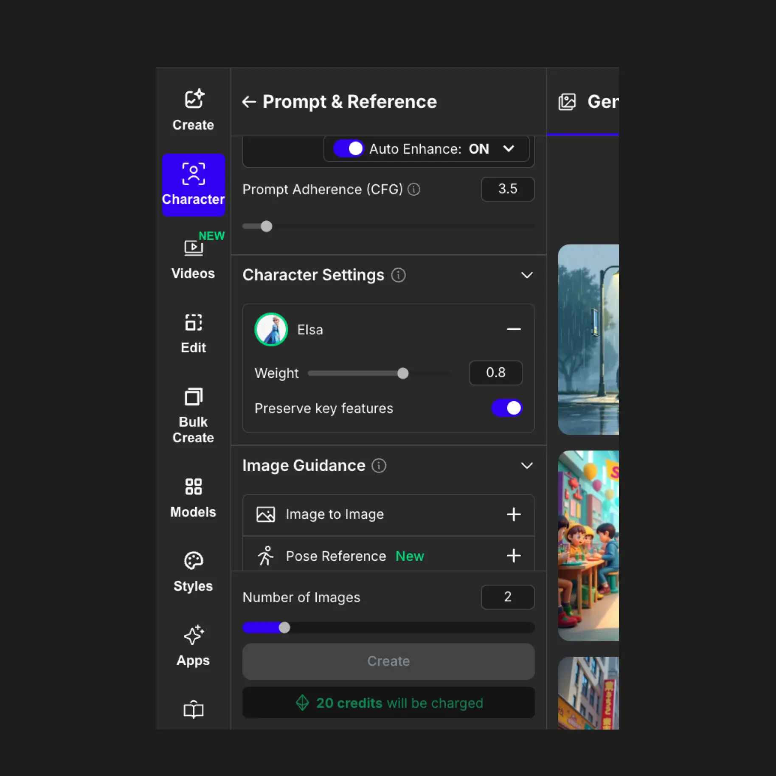Click the Elsa character avatar
Viewport: 776px width, 776px height.
[271, 329]
